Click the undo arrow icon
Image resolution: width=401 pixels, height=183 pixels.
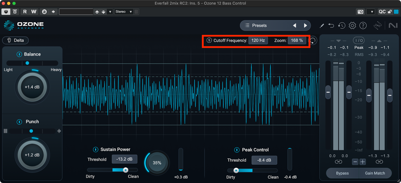(331, 25)
